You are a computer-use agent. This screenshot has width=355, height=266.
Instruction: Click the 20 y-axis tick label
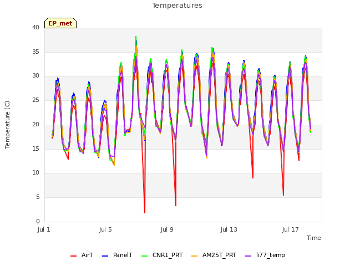[35, 124]
